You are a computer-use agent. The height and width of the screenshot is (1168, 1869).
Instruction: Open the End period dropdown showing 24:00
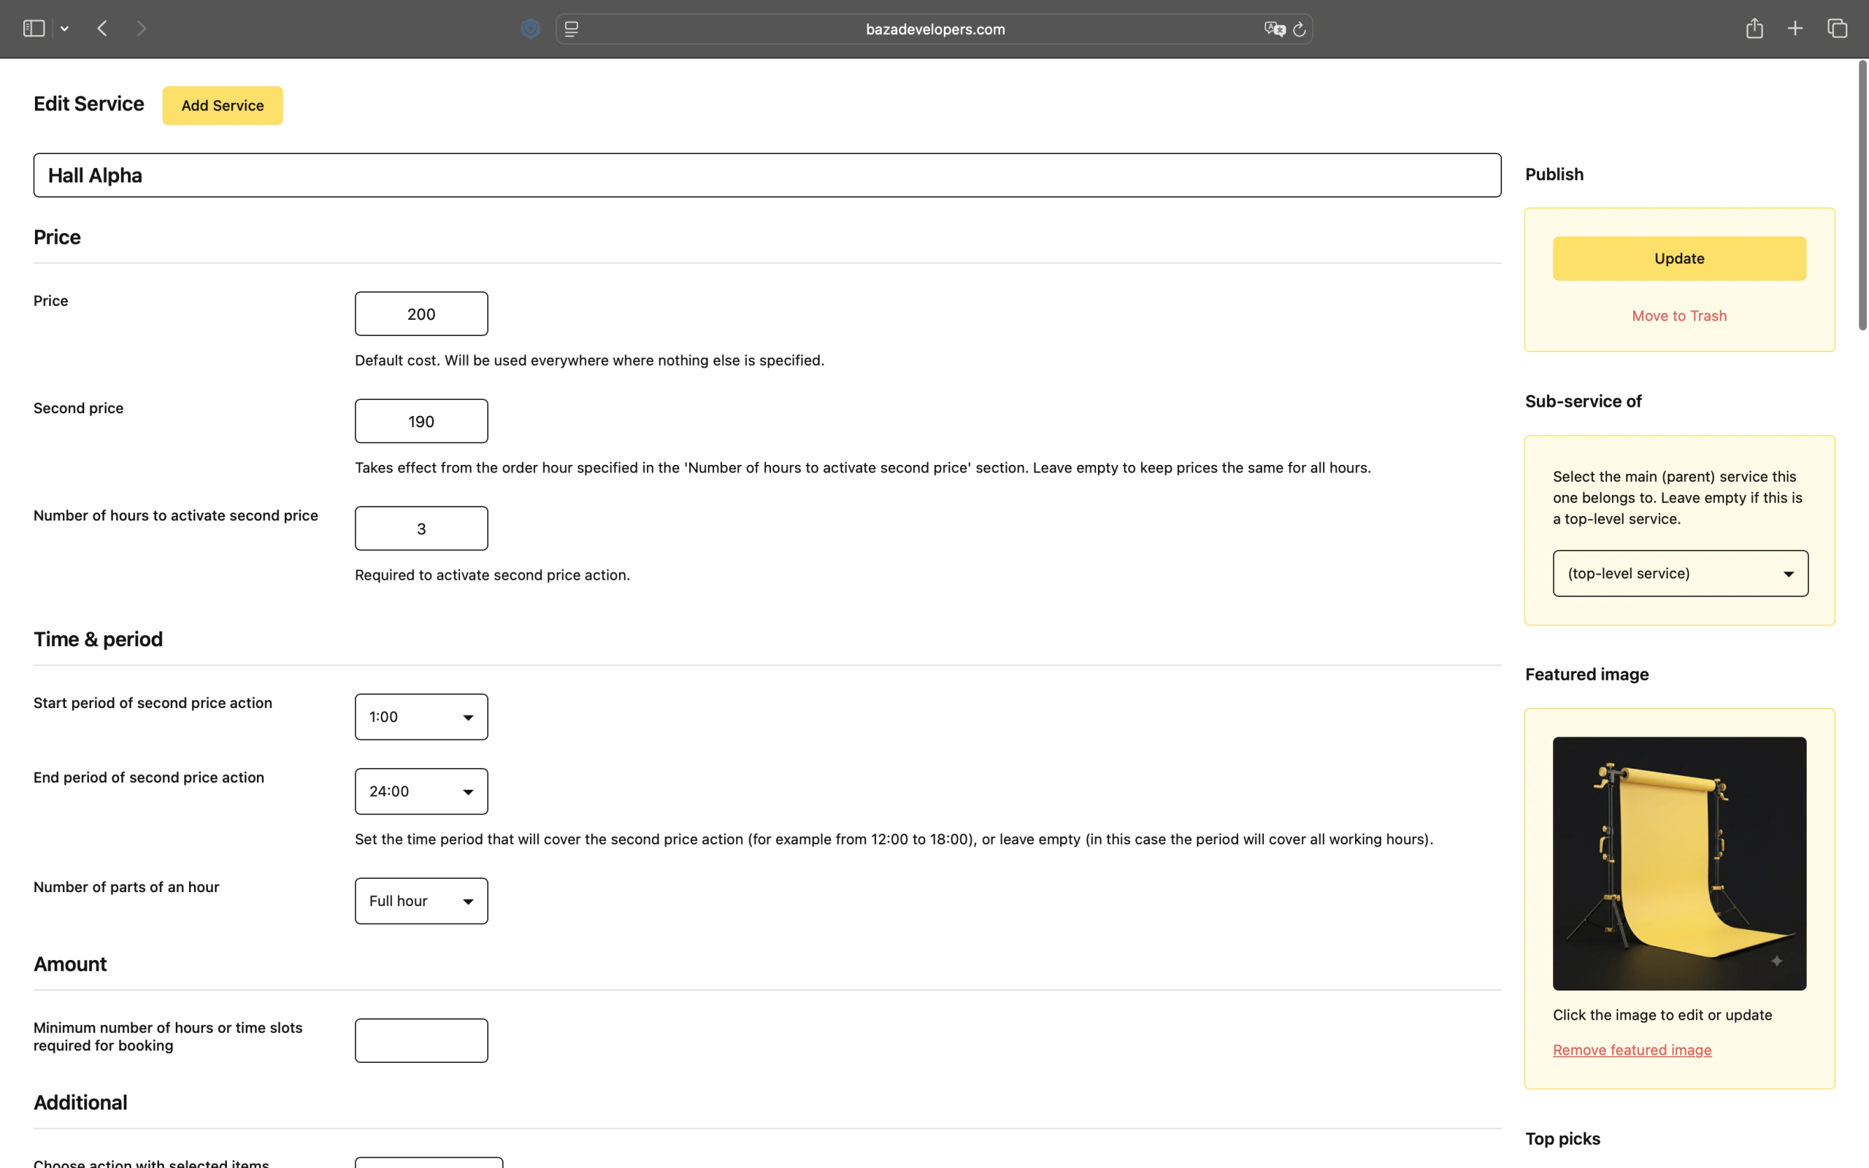coord(421,791)
